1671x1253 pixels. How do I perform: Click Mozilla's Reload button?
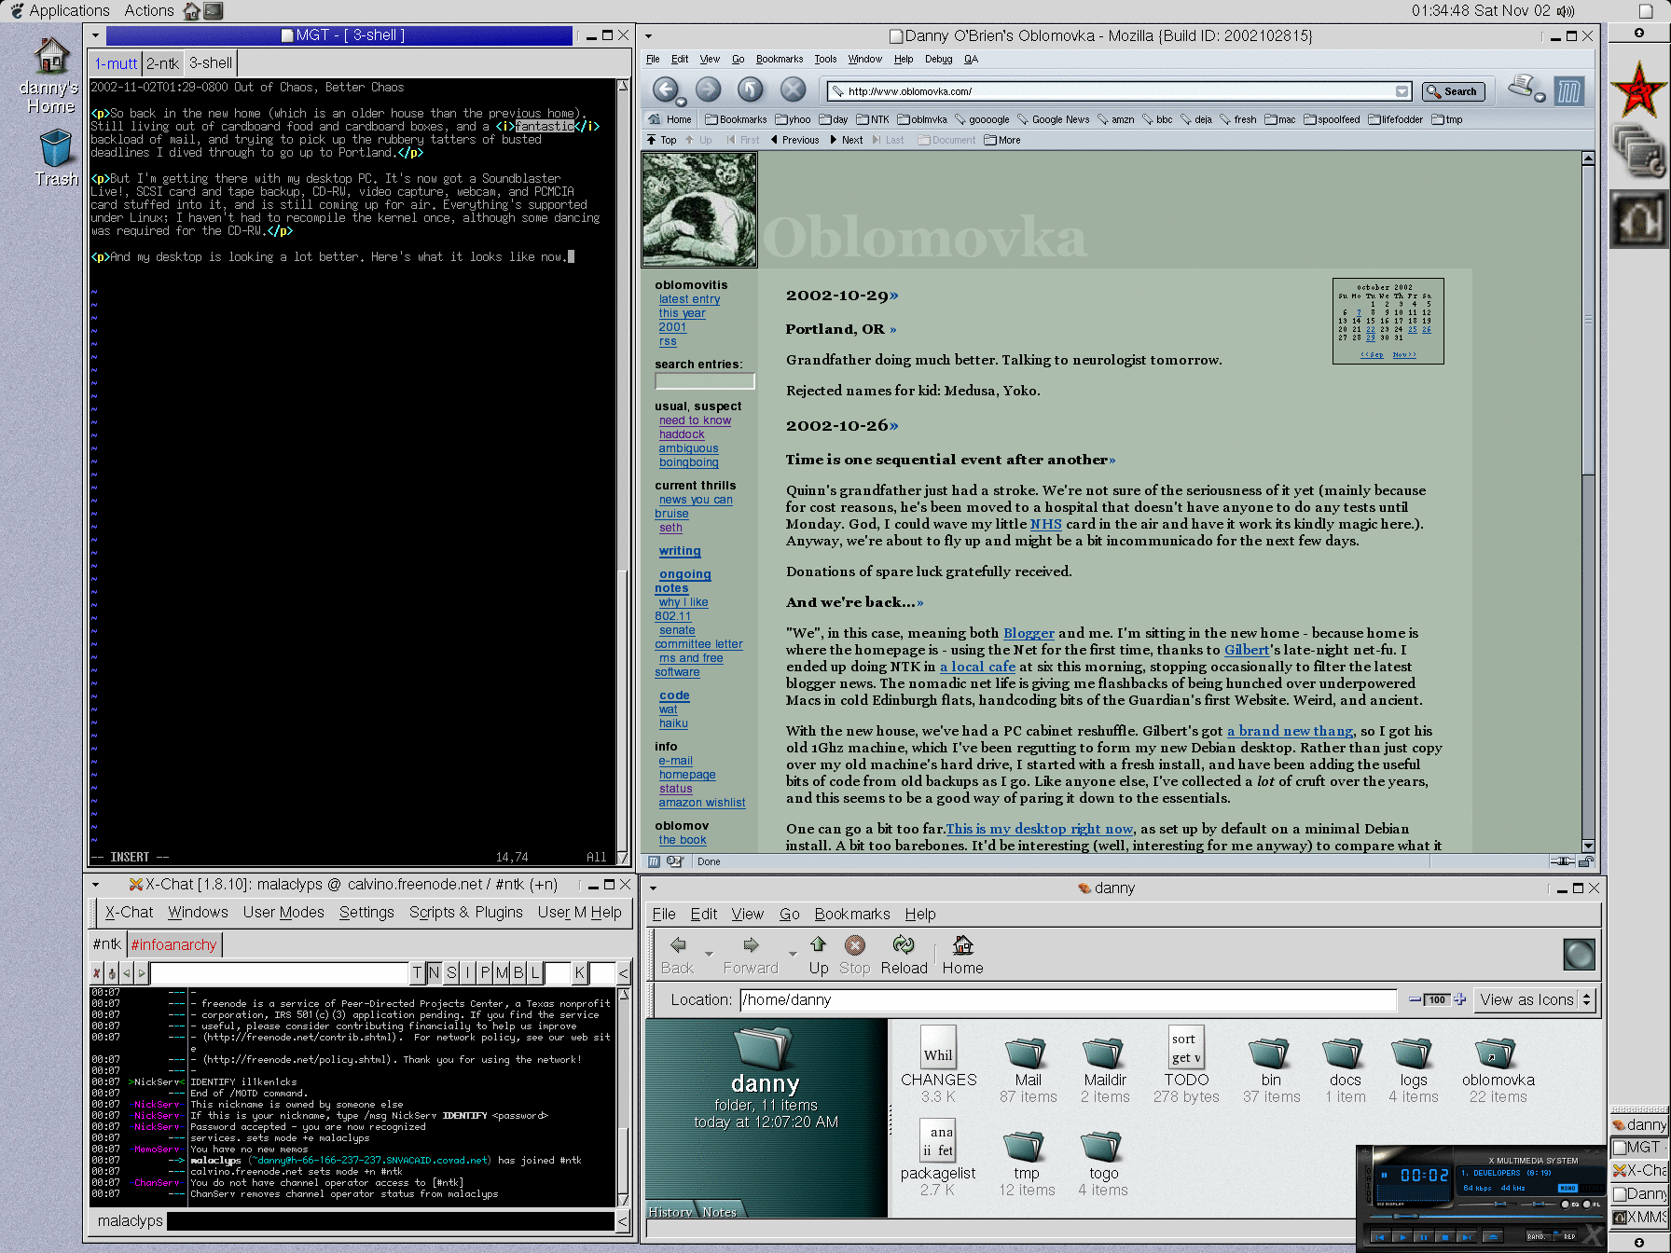coord(751,89)
